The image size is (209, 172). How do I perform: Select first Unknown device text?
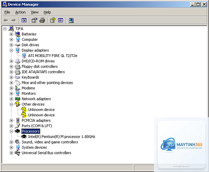[x=41, y=110]
